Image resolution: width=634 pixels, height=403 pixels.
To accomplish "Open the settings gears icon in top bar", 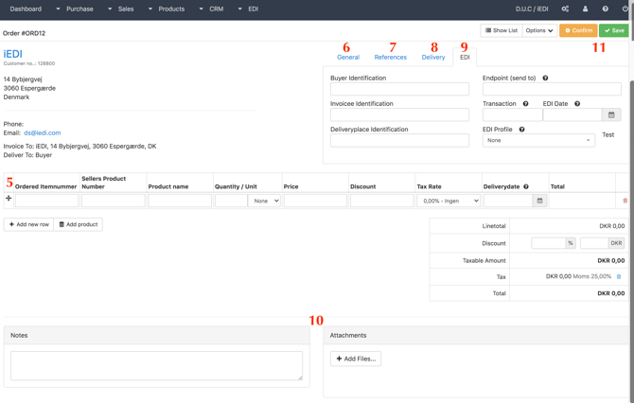I will tap(565, 9).
